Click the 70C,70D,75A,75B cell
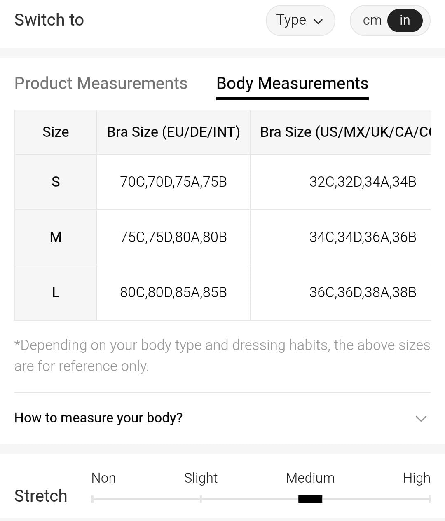445x521 pixels. click(x=173, y=182)
